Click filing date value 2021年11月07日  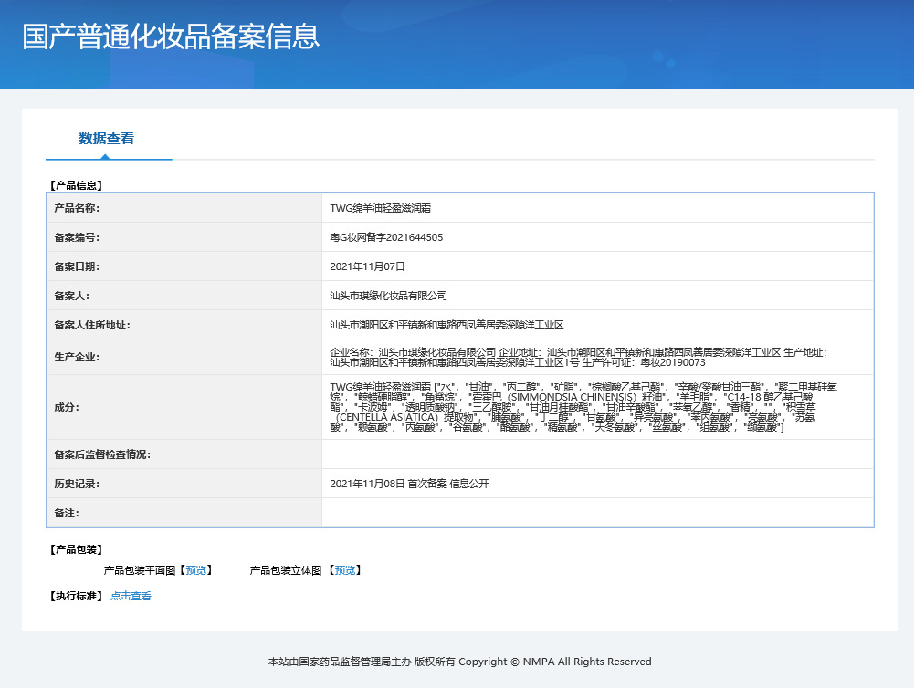[x=367, y=266]
